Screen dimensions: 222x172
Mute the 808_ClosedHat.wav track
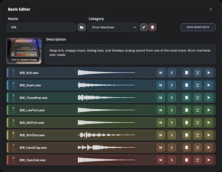pyautogui.click(x=161, y=98)
